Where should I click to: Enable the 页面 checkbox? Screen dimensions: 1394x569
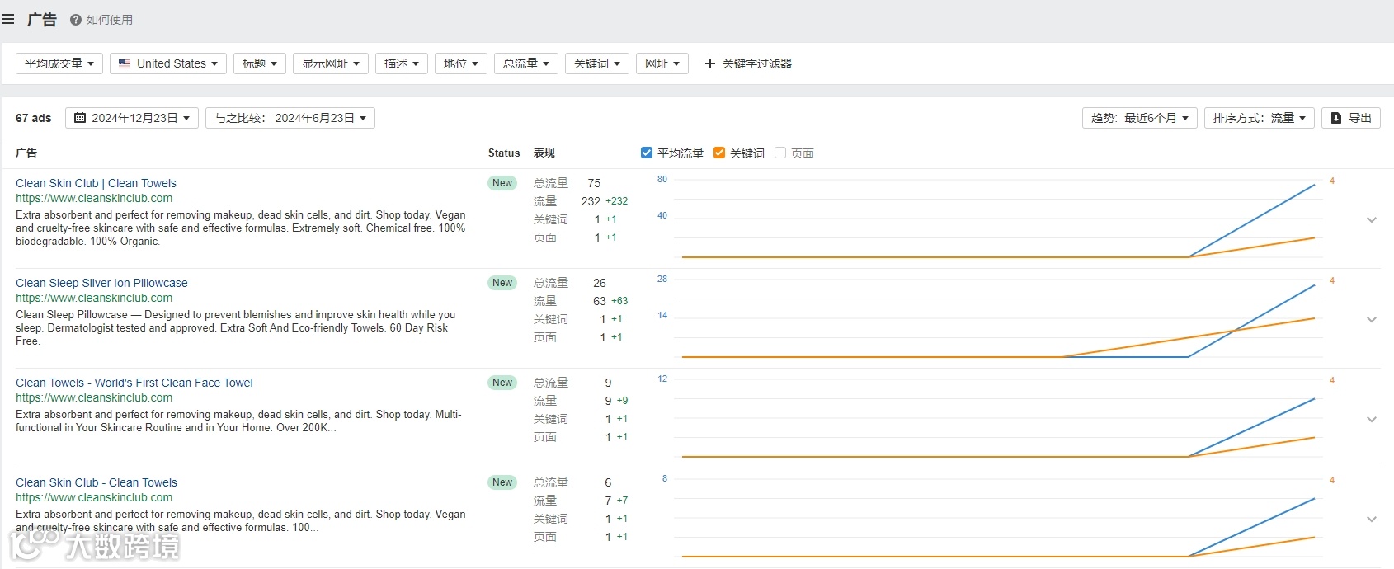click(x=780, y=153)
